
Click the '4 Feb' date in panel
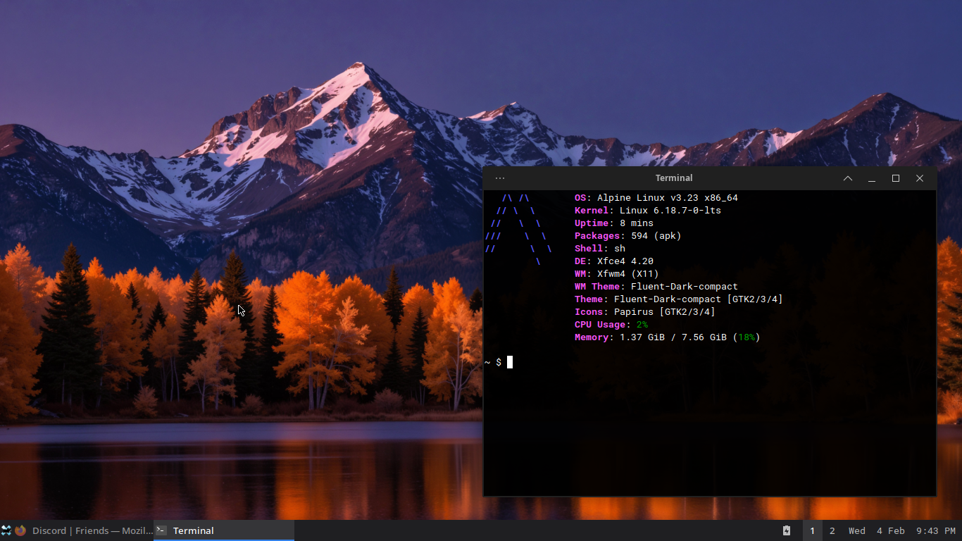891,530
